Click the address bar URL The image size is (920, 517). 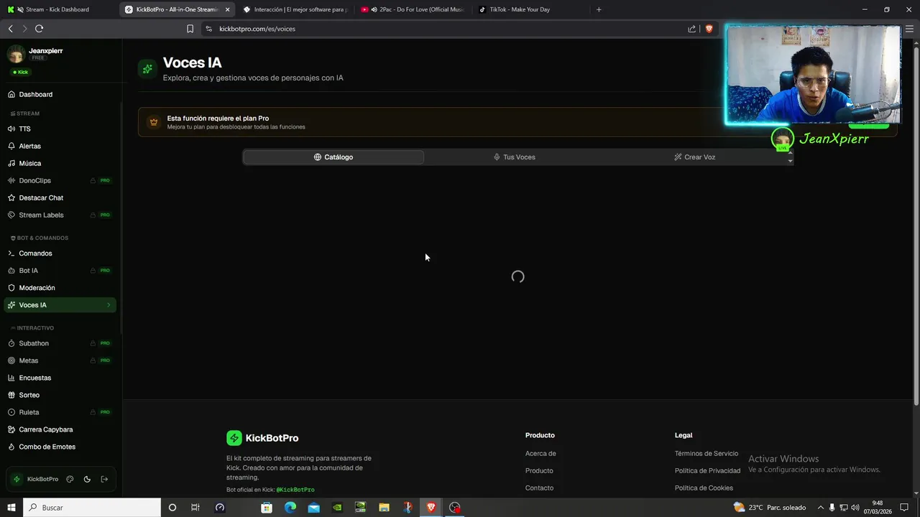(257, 29)
